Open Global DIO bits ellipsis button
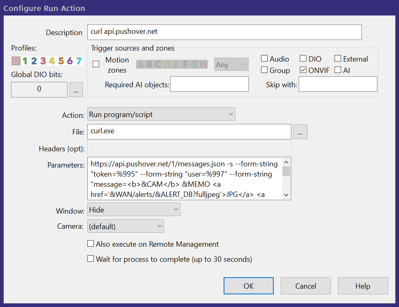 point(76,89)
